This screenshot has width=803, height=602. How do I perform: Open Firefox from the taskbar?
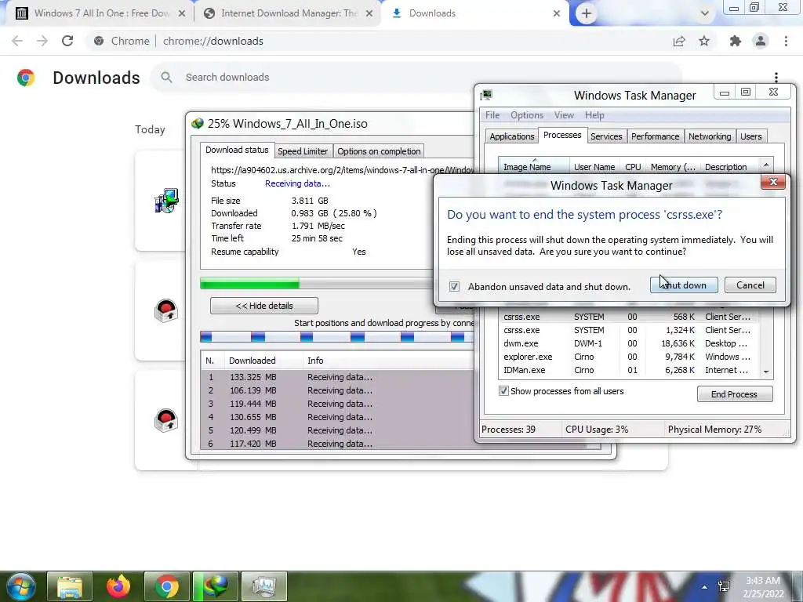[x=118, y=586]
